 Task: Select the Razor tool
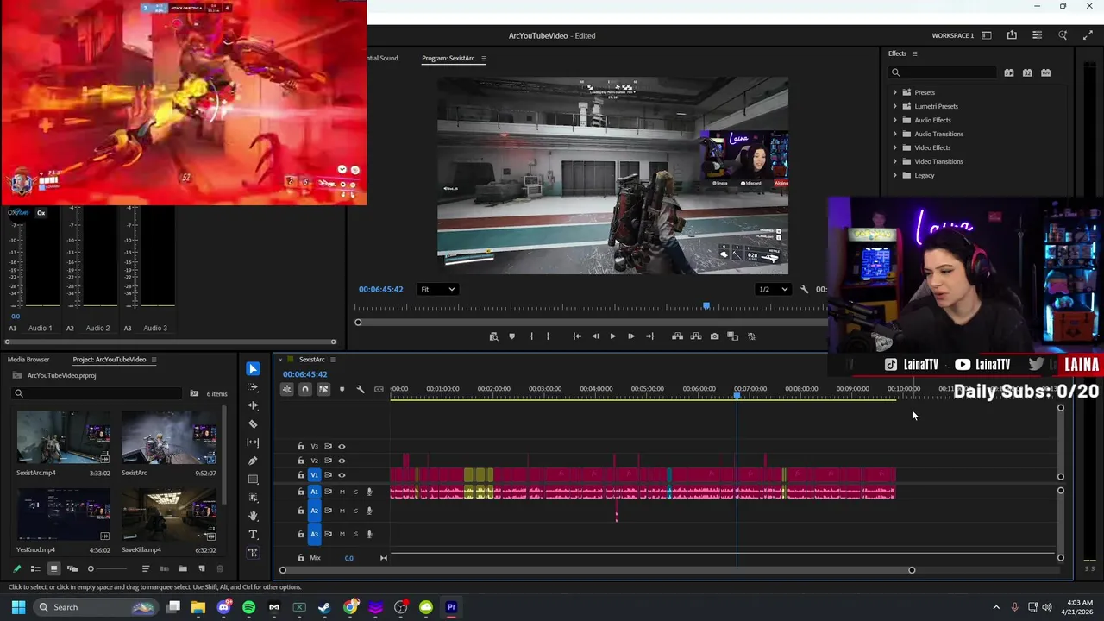[253, 423]
